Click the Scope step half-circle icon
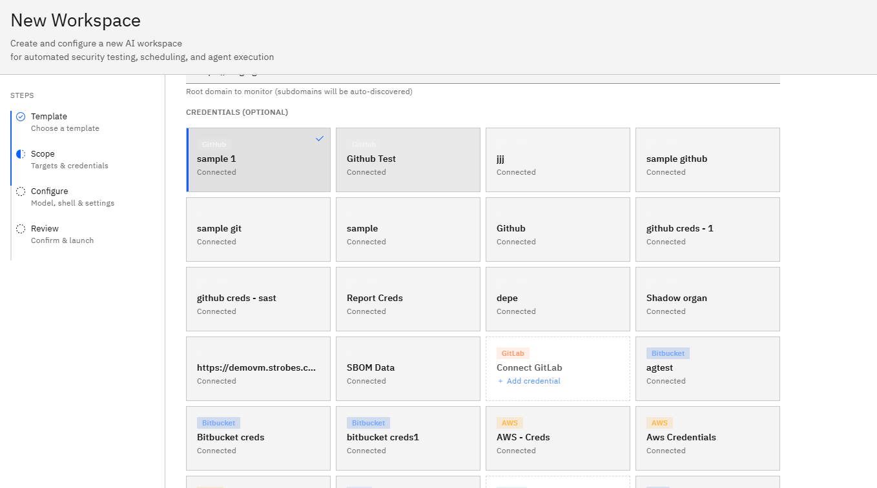This screenshot has width=877, height=488. coord(21,154)
